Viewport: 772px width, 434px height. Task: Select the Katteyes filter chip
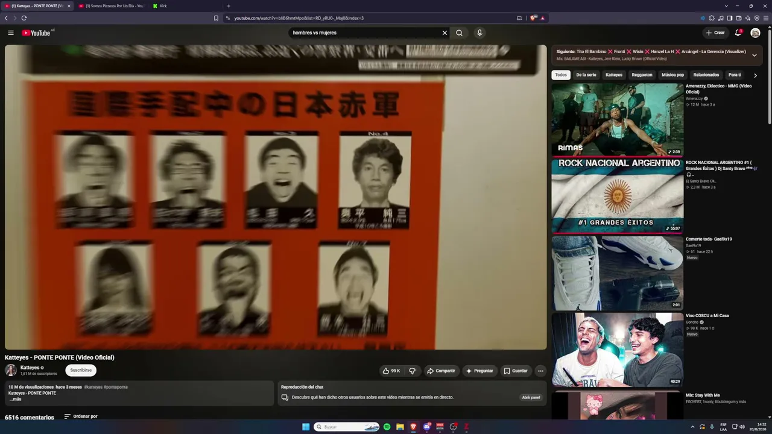[x=614, y=75]
